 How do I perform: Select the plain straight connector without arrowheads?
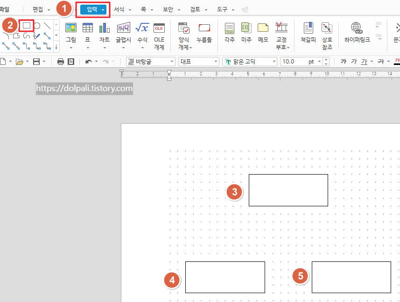47,36
